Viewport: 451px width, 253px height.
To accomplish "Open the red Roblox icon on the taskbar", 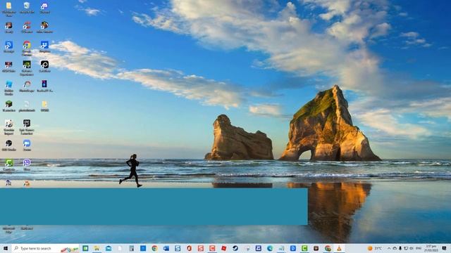I will tap(224, 248).
